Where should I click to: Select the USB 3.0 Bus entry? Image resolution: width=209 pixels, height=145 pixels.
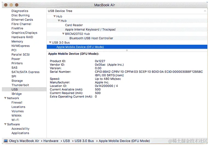[61, 43]
